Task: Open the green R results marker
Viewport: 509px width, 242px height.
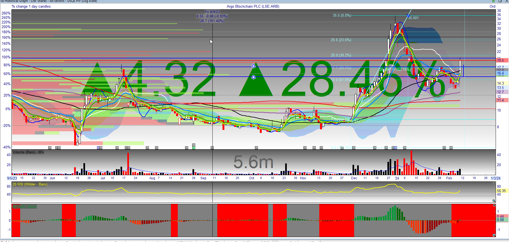Action: pyautogui.click(x=194, y=148)
